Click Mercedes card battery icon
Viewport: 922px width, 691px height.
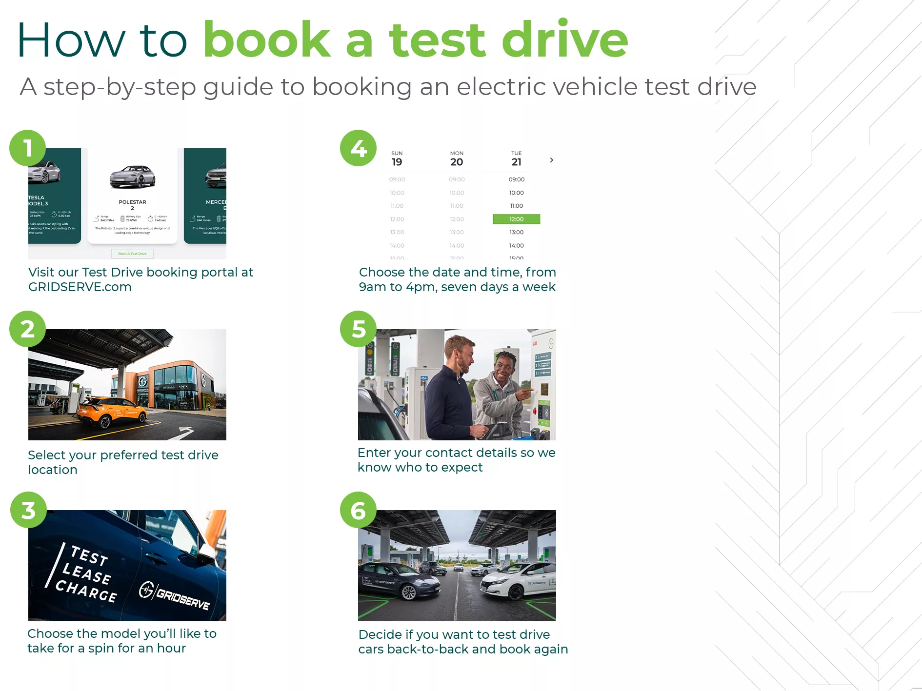[x=219, y=218]
